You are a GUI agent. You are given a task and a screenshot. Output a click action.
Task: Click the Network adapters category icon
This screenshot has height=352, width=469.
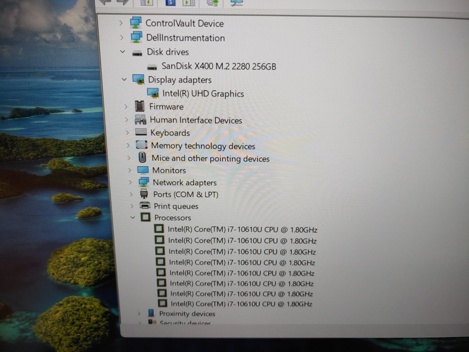click(144, 182)
